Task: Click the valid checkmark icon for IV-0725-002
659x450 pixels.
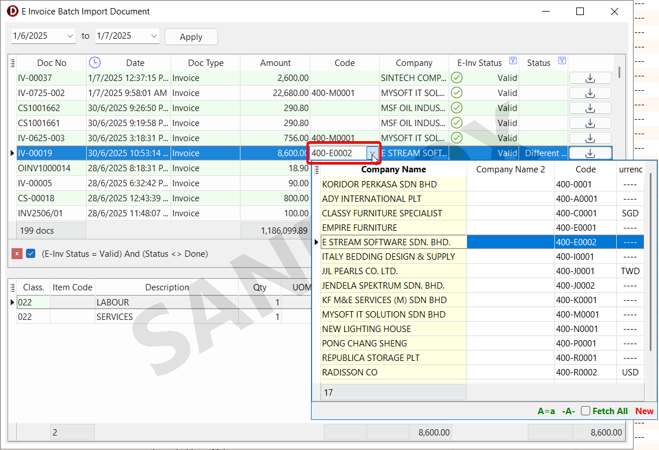Action: (457, 93)
